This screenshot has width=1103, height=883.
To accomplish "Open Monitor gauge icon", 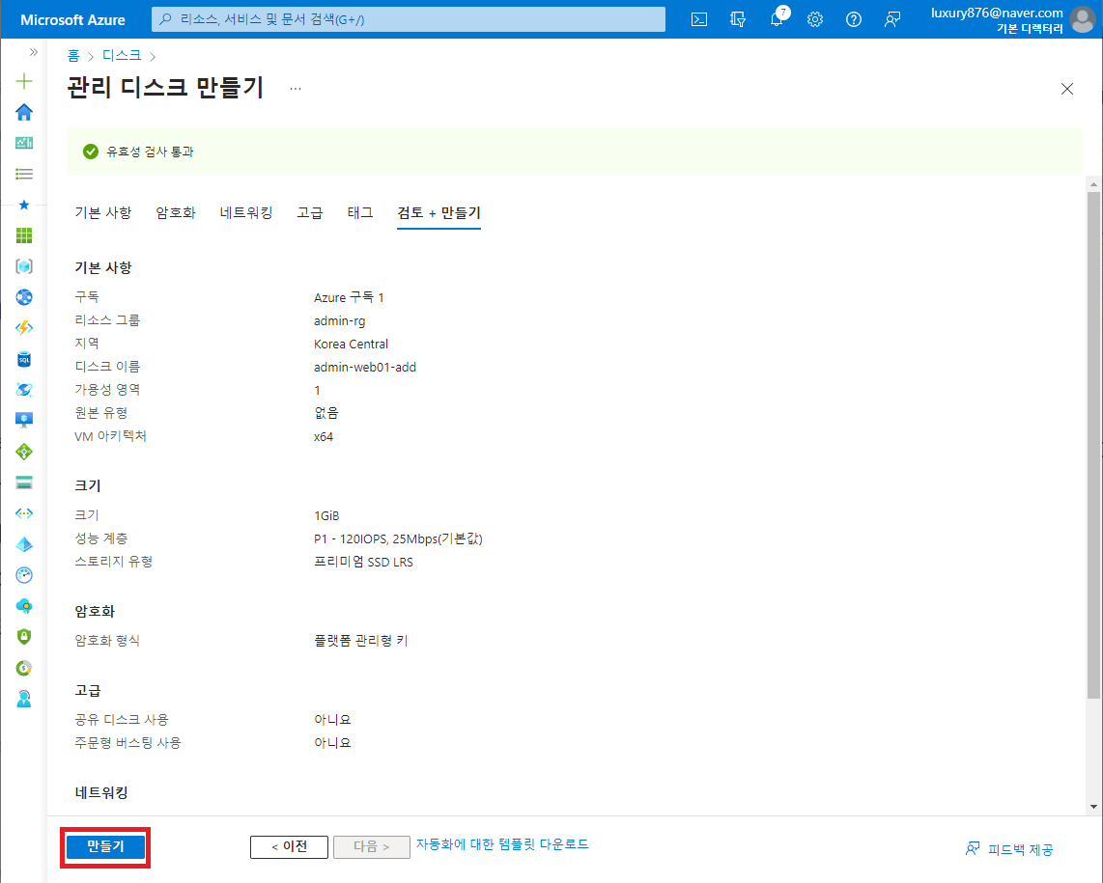I will pos(24,575).
